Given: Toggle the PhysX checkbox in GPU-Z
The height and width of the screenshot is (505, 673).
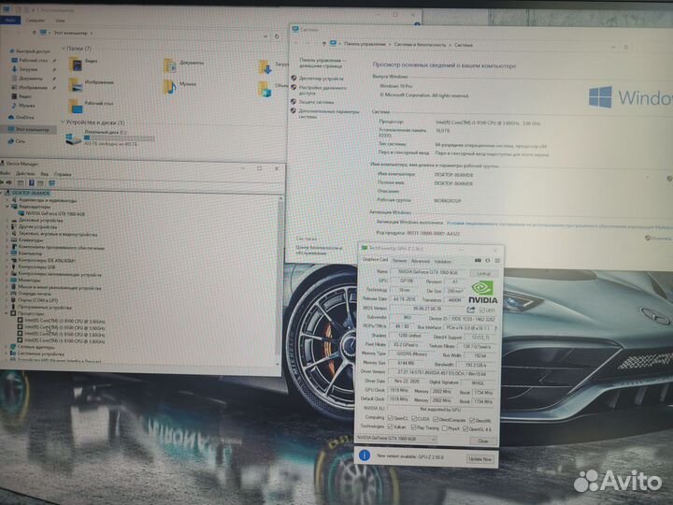Looking at the screenshot, I should coord(445,428).
